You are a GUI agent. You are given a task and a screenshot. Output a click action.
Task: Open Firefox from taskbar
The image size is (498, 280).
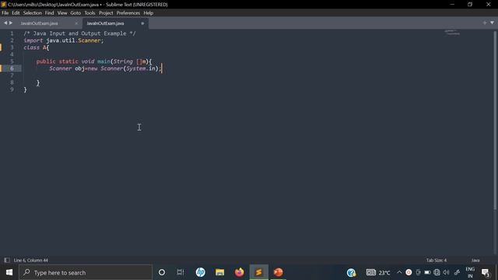[239, 272]
